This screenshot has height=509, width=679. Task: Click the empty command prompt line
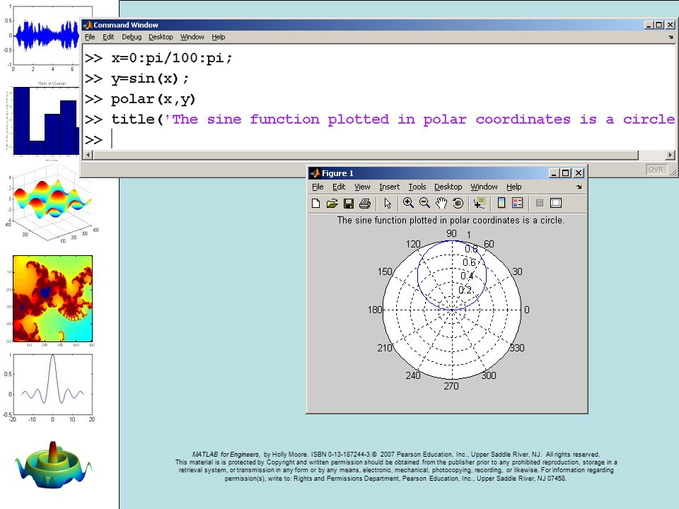379,139
